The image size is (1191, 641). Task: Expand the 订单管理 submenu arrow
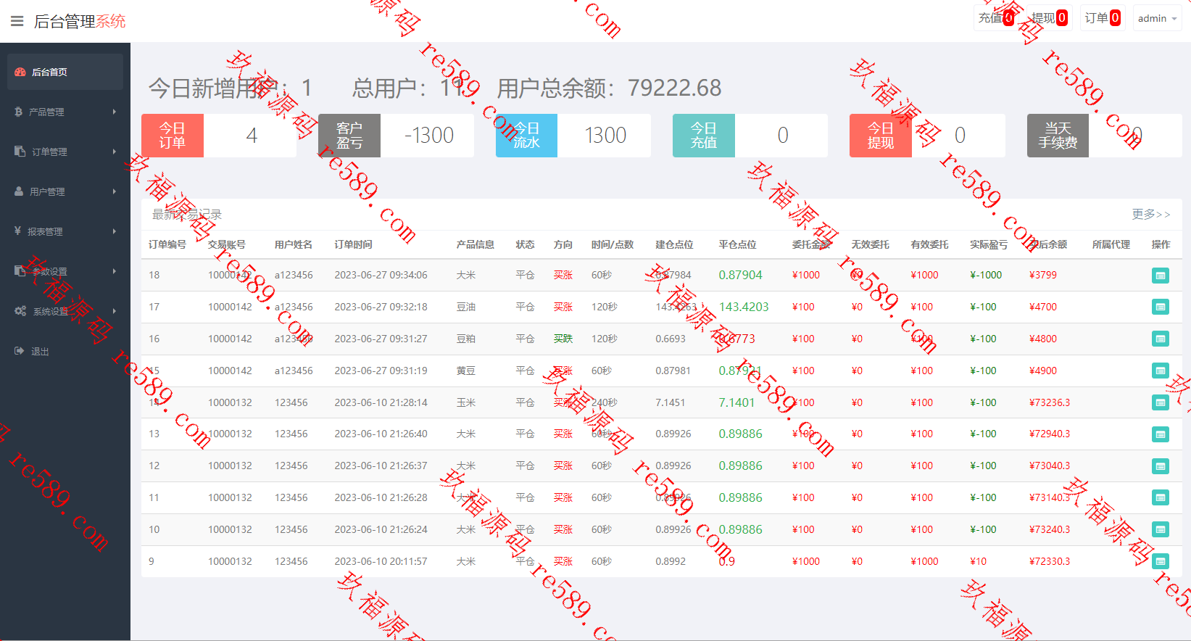[115, 152]
